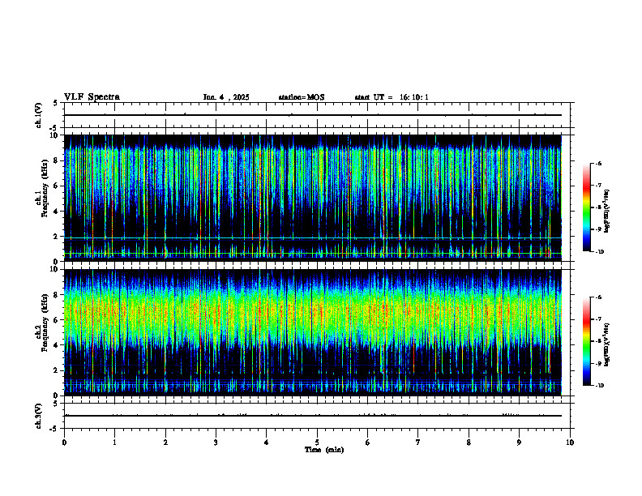Click the "4" tick on the time axis
This screenshot has width=642, height=496.
tap(267, 443)
